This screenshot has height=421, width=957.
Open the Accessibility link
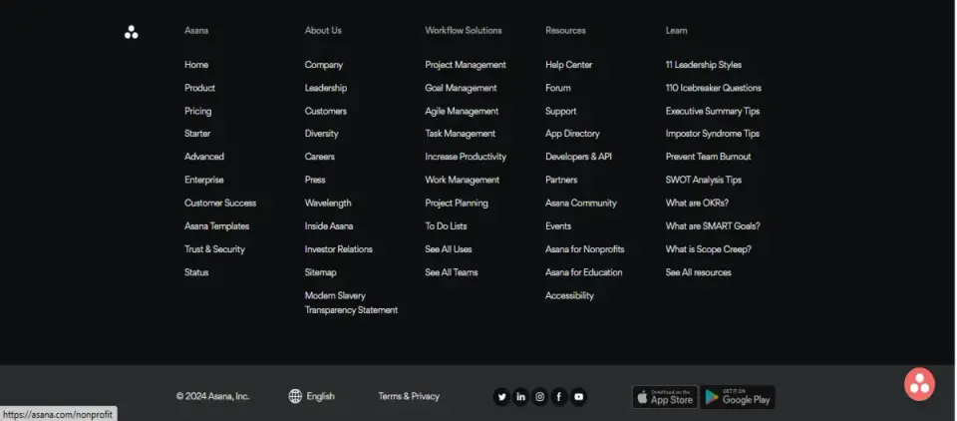569,295
